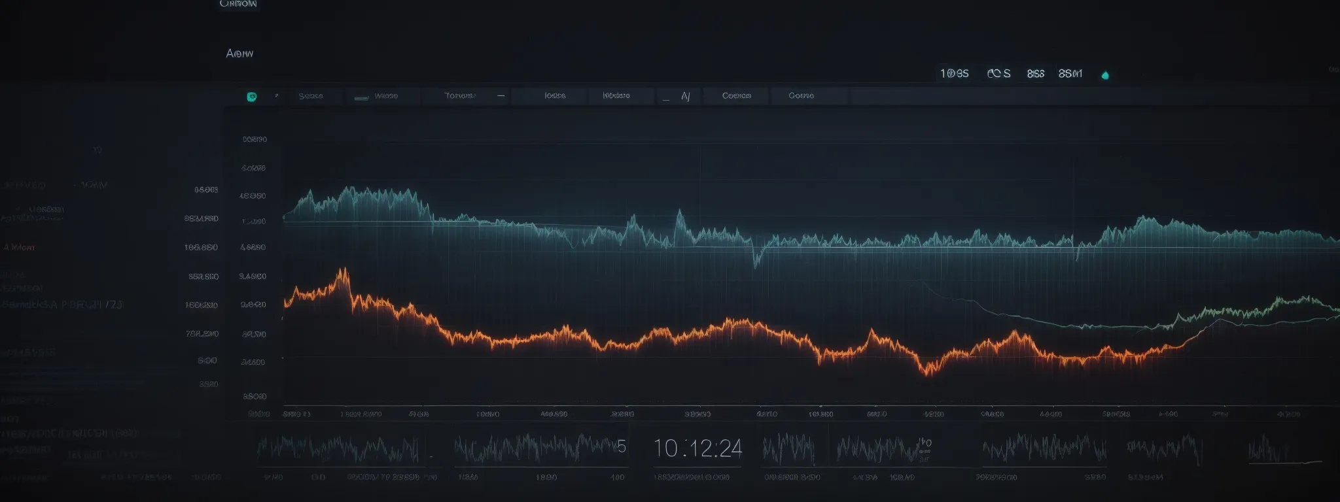Click the rightmost toolbar tab
This screenshot has width=1340, height=502.
[801, 96]
